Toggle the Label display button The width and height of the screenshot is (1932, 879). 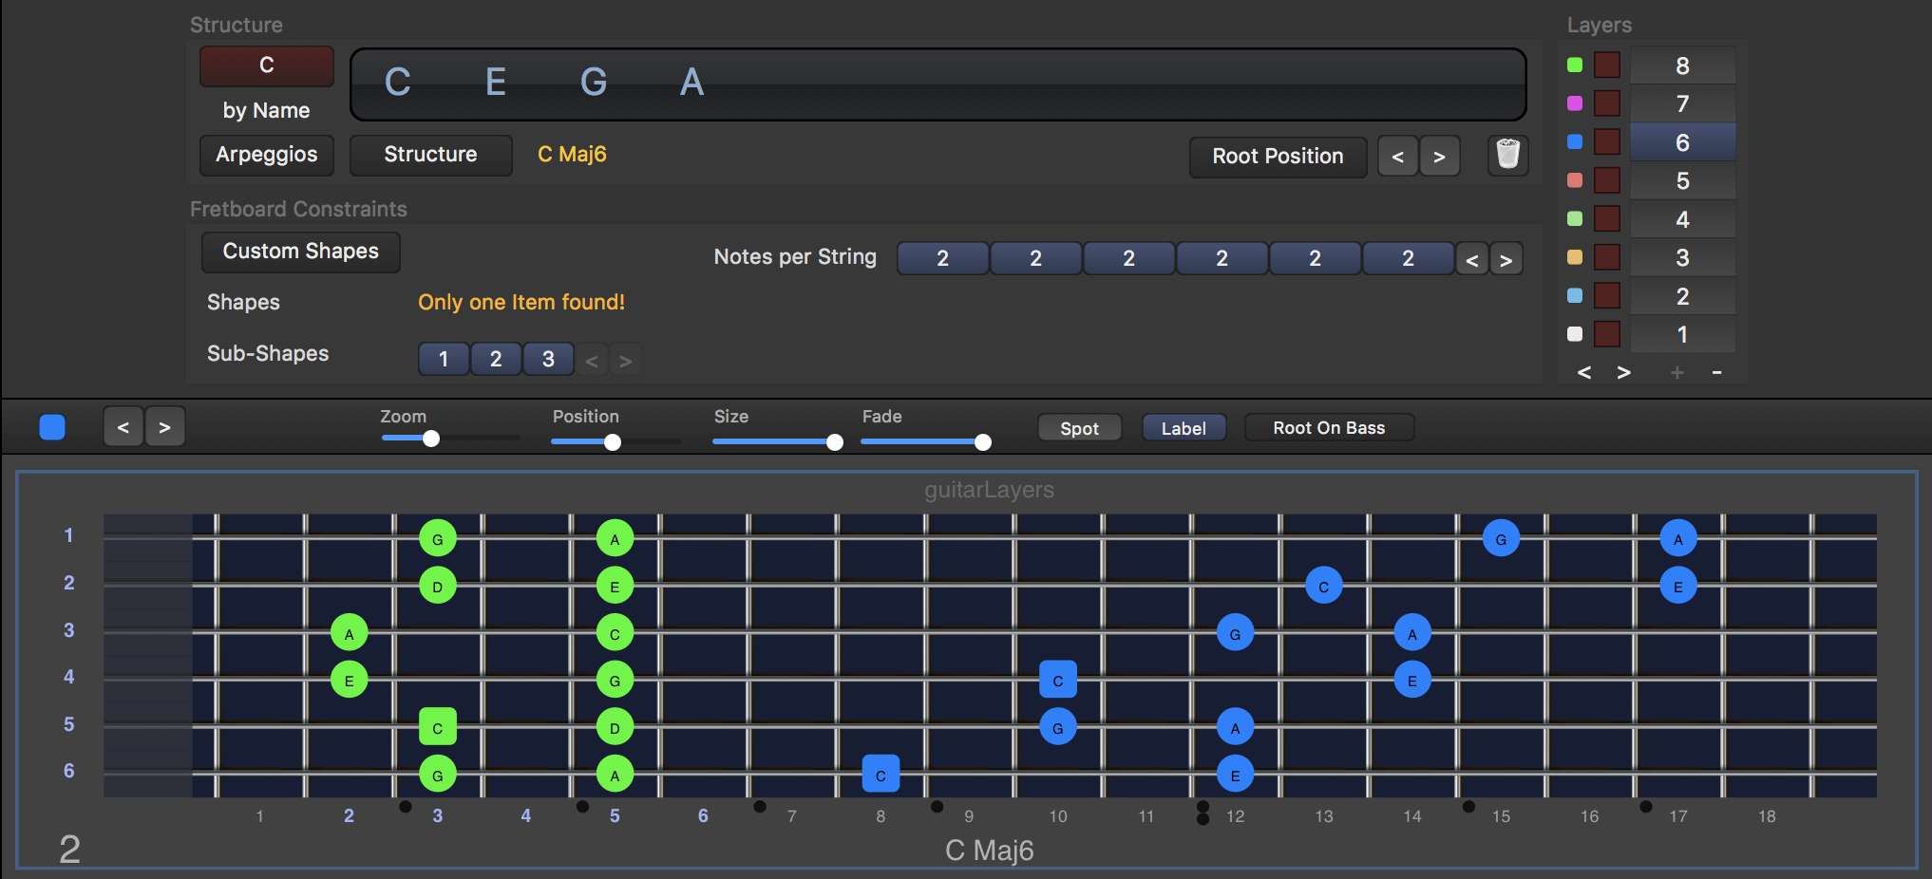pos(1183,428)
